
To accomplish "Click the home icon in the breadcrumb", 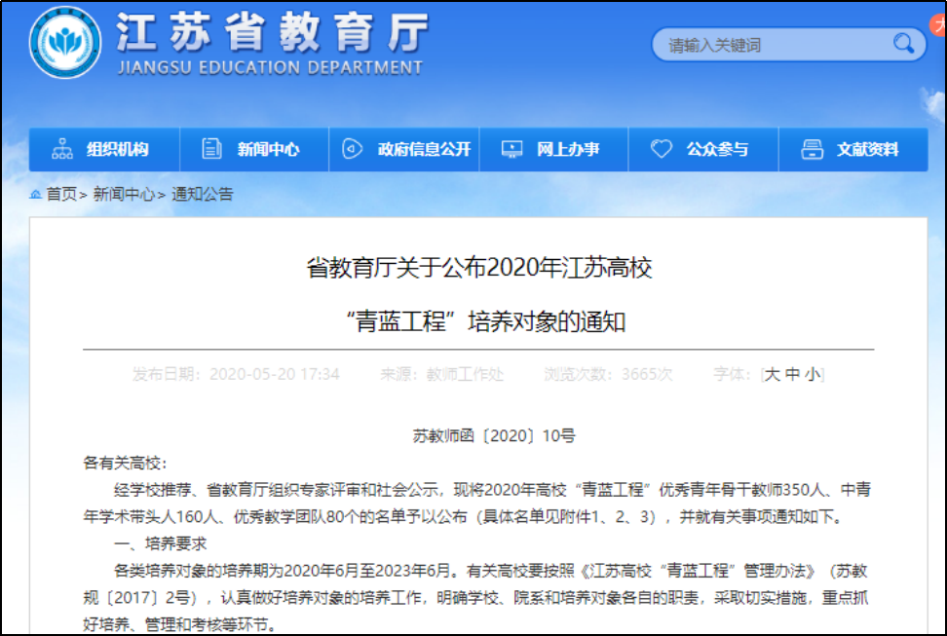I will pos(36,195).
